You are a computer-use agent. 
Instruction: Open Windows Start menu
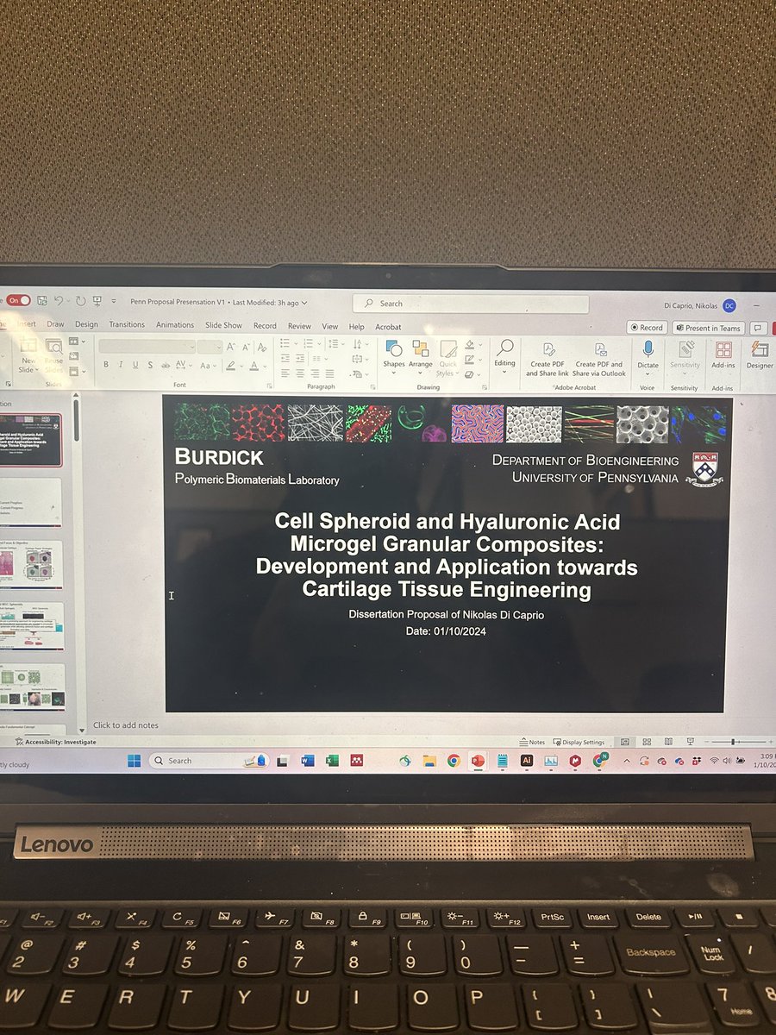click(134, 761)
